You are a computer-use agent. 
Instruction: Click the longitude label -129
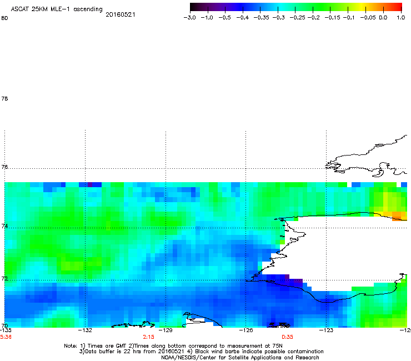click(x=166, y=330)
